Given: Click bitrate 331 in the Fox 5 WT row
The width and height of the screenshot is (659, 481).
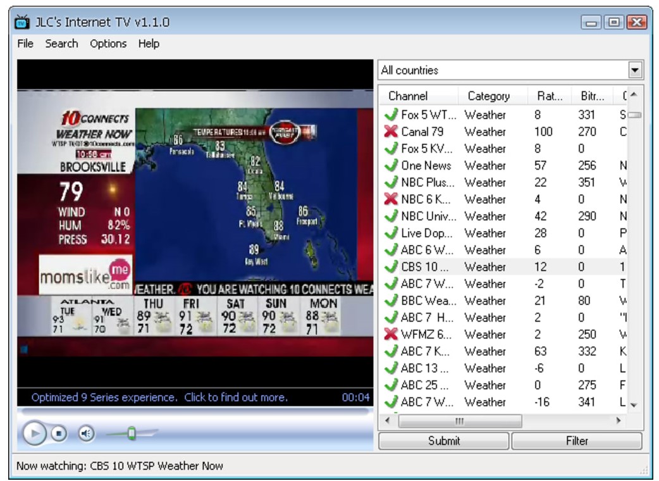Looking at the screenshot, I should pyautogui.click(x=586, y=115).
